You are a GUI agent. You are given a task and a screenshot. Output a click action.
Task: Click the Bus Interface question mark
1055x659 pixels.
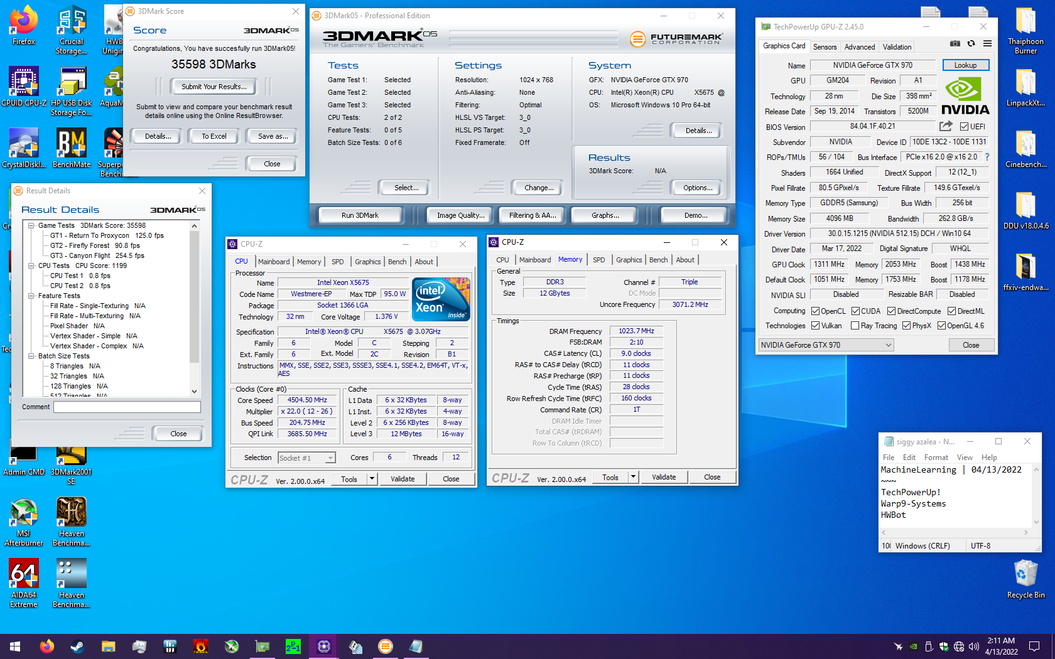987,157
